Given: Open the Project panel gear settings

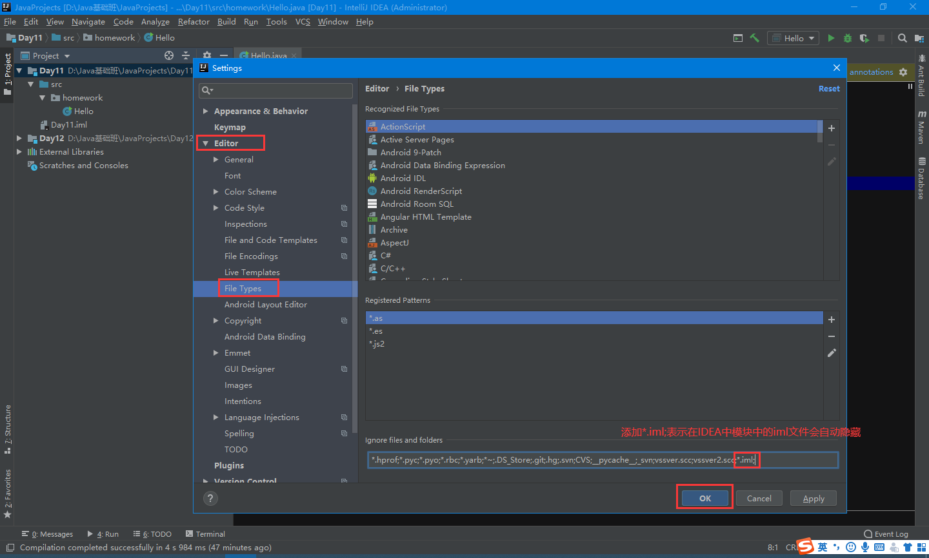Looking at the screenshot, I should [x=206, y=55].
